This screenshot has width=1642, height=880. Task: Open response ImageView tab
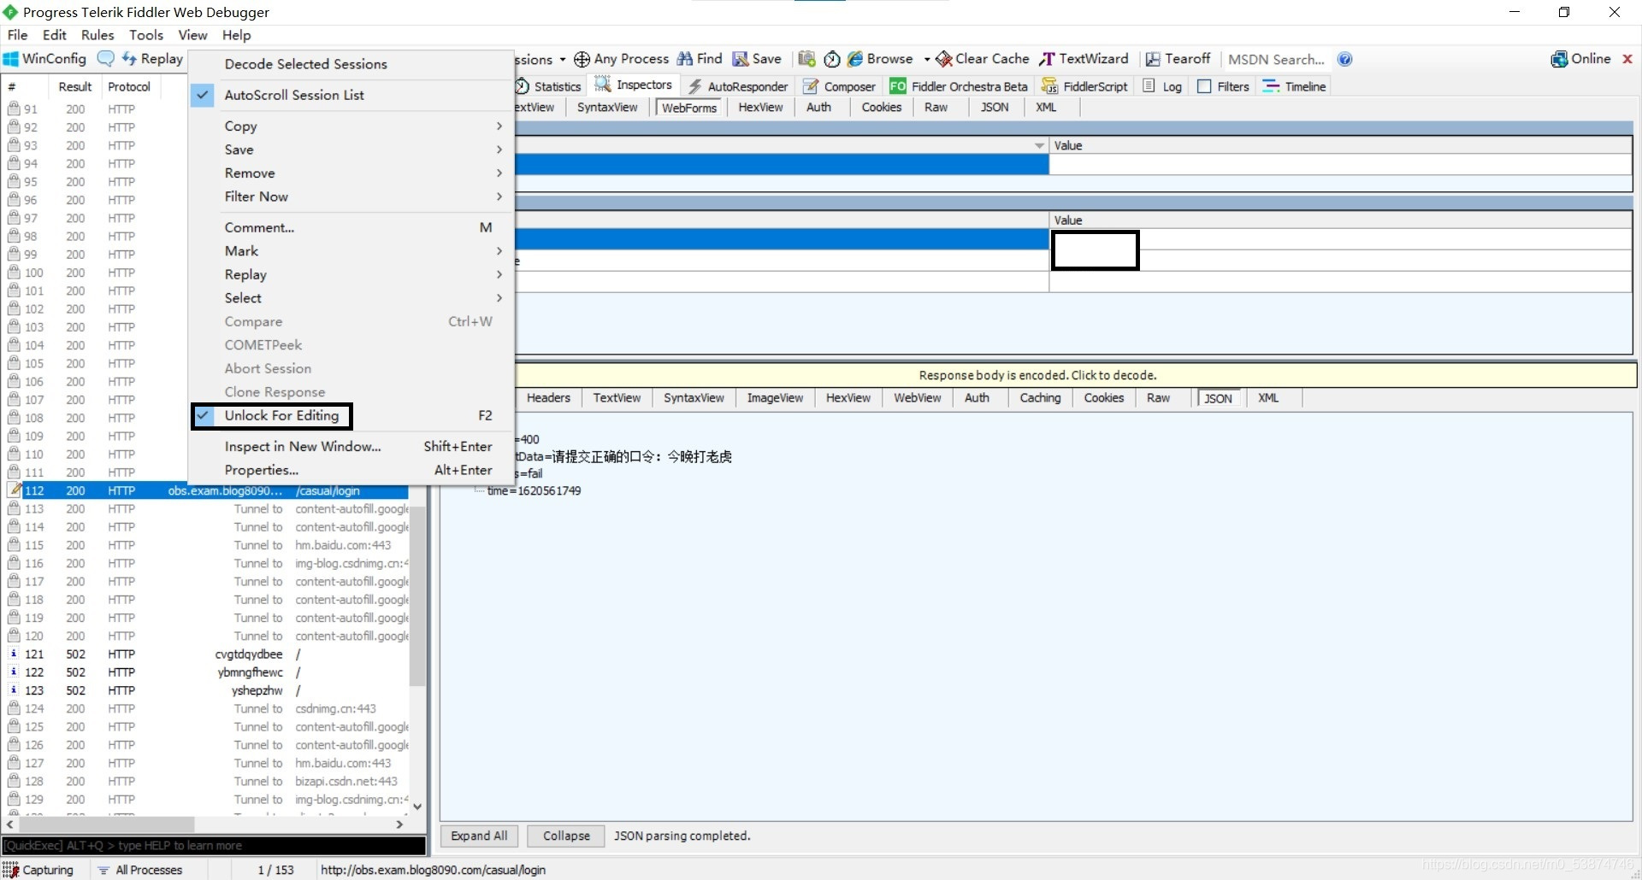pos(775,398)
